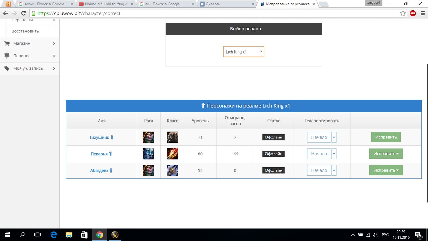The width and height of the screenshot is (428, 241).
Task: Click the class icon in the Тихушник row
Action: [172, 137]
